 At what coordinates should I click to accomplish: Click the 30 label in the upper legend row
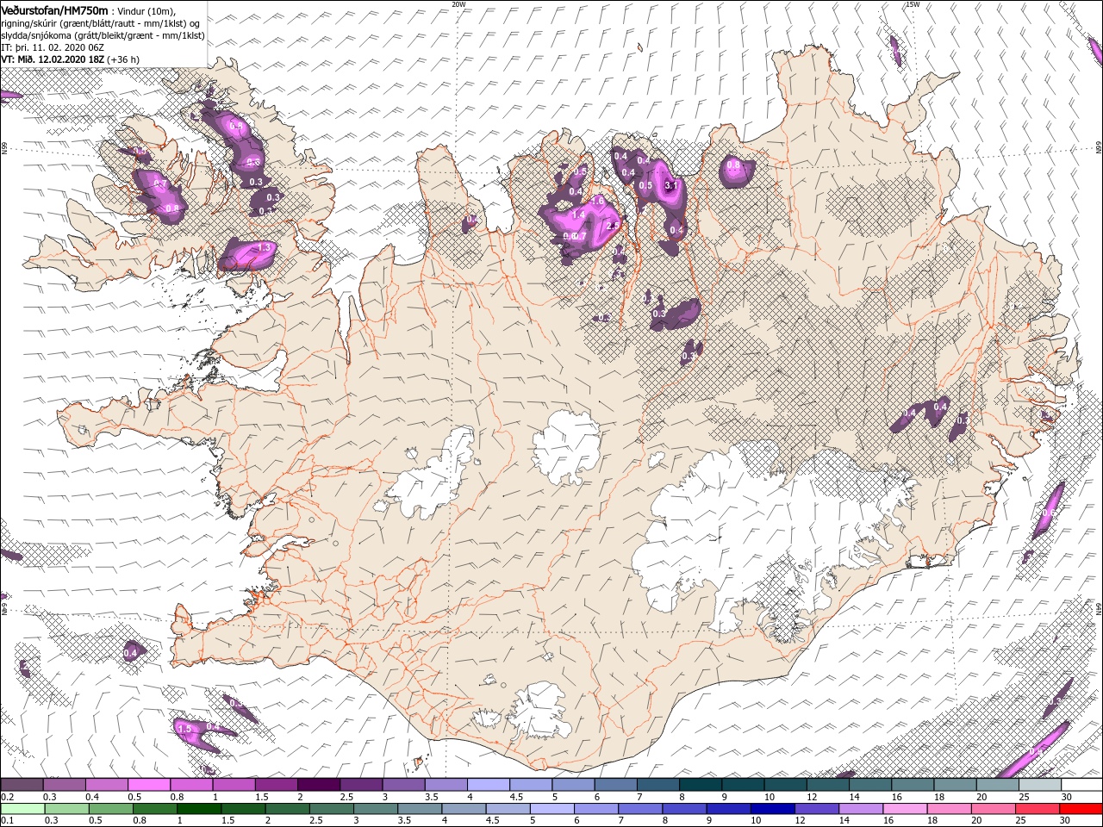click(x=1066, y=798)
